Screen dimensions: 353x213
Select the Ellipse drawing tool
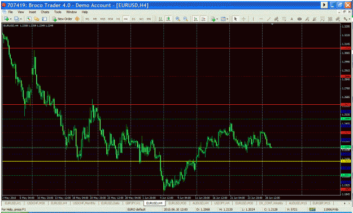[x=299, y=19]
